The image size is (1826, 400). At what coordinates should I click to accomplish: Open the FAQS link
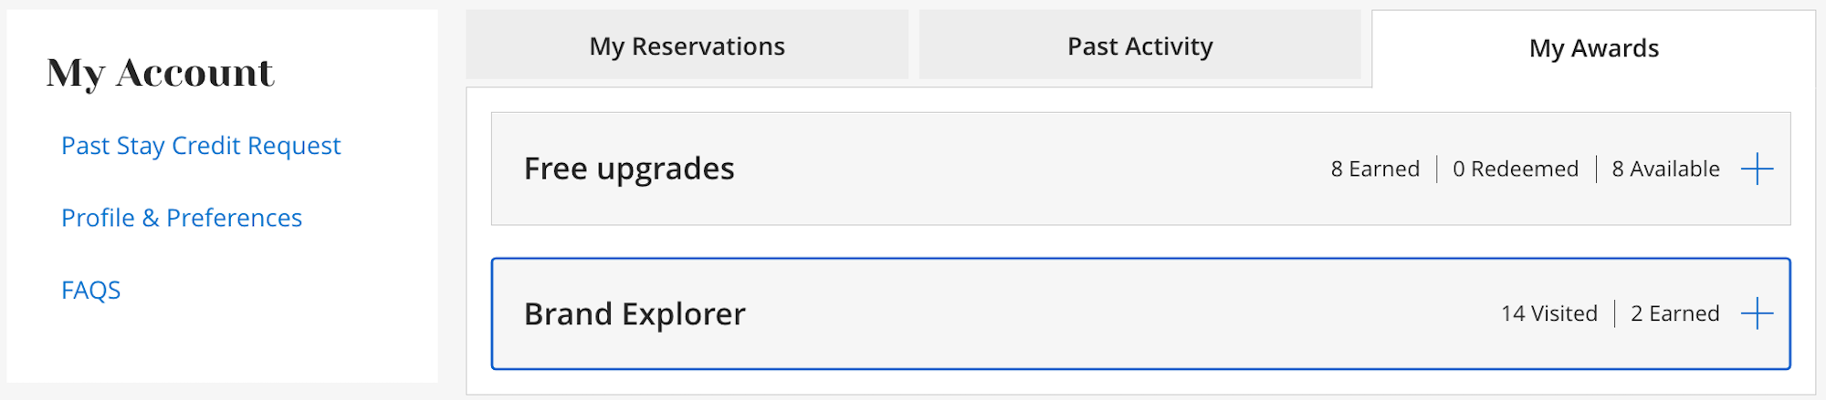[90, 290]
